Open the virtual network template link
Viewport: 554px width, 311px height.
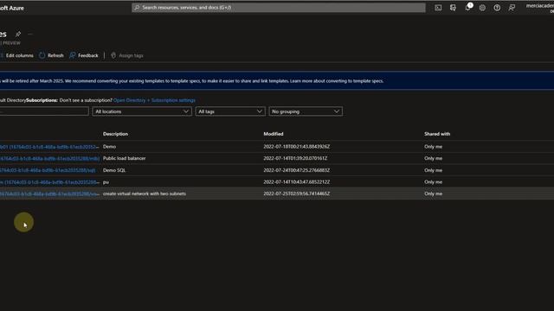[x=49, y=194]
